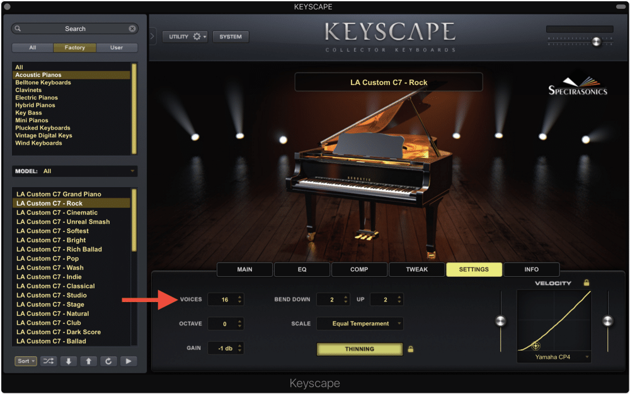Toggle the Thinning button
Viewport: 630px width, 394px height.
[x=360, y=349]
